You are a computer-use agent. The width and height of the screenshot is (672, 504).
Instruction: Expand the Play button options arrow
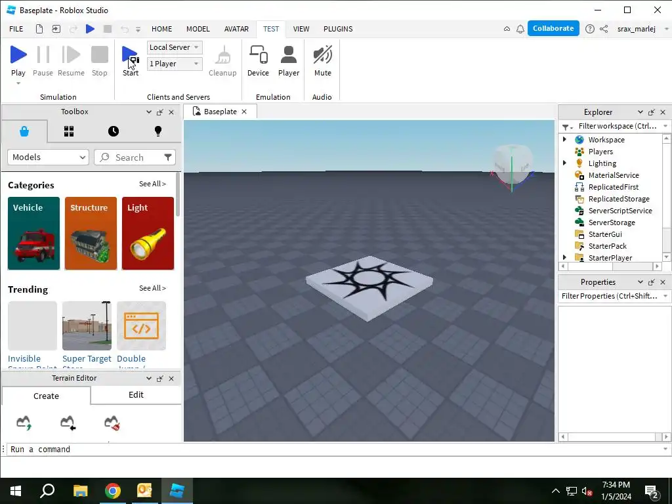pos(18,83)
